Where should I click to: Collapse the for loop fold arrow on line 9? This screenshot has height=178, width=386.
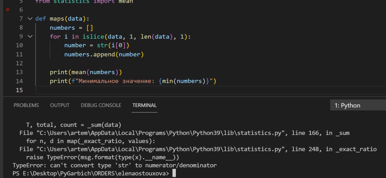pyautogui.click(x=30, y=36)
